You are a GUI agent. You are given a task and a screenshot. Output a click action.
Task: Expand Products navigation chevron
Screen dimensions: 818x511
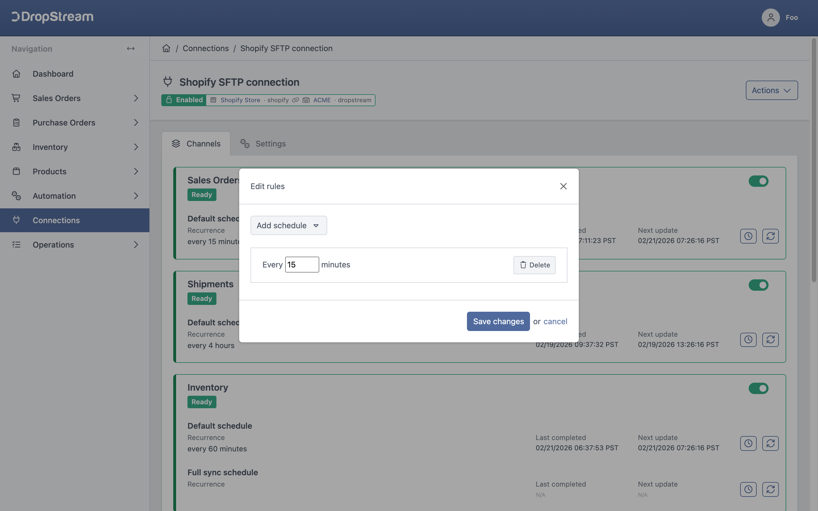[136, 171]
